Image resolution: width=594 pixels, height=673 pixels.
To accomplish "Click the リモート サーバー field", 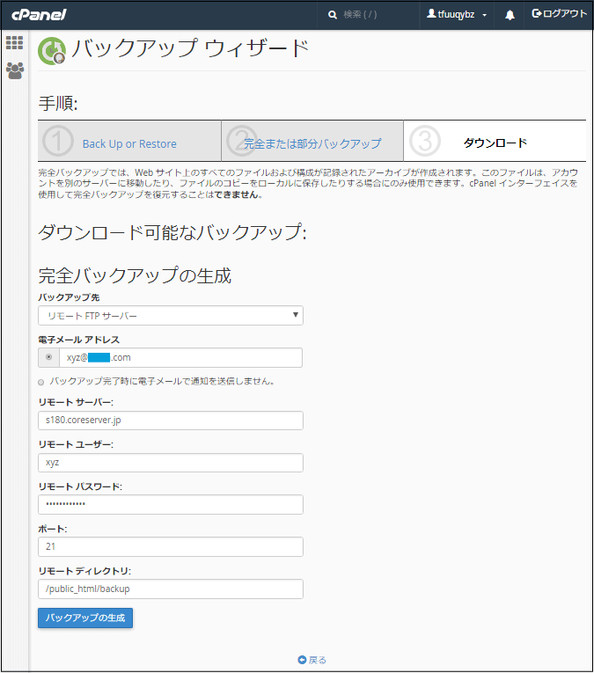I will point(171,421).
